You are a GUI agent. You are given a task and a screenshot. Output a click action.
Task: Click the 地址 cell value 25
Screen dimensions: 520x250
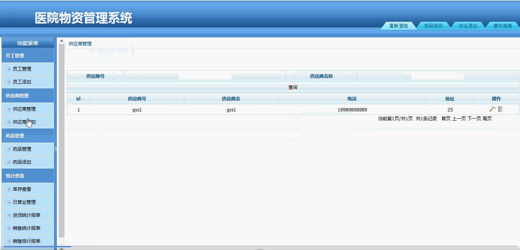[x=450, y=110]
